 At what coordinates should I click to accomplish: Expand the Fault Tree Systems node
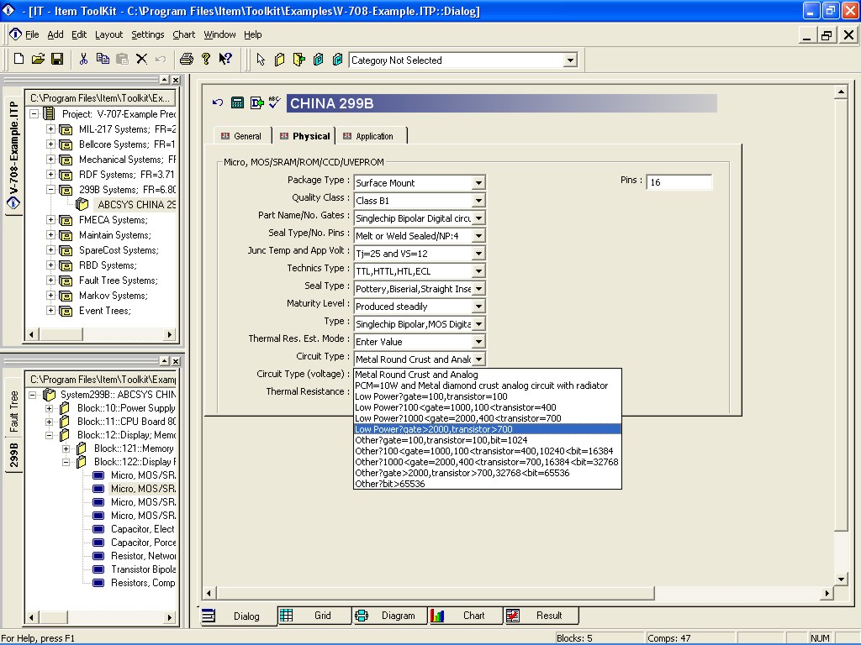pyautogui.click(x=50, y=281)
